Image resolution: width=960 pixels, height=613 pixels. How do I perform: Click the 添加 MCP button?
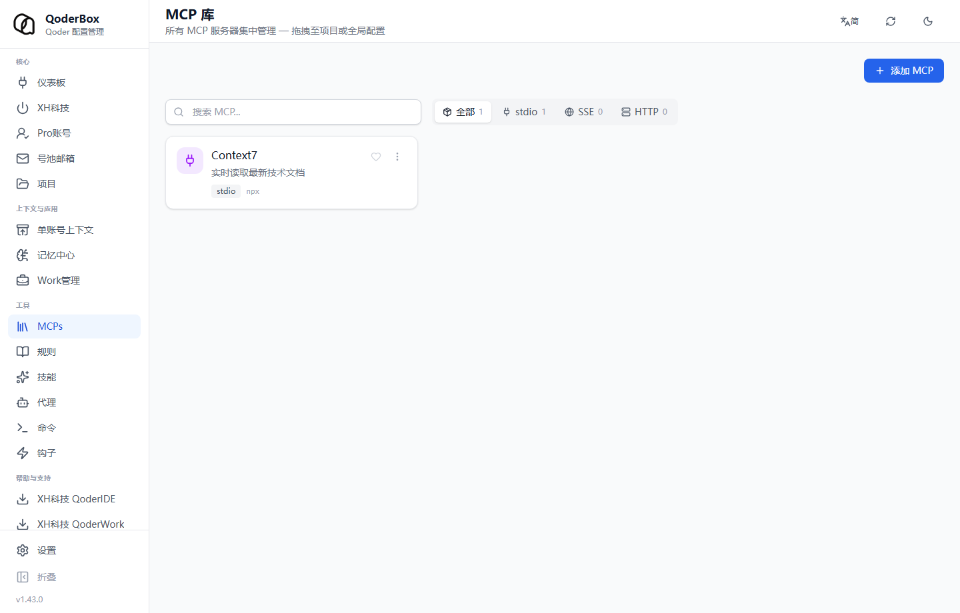coord(904,71)
